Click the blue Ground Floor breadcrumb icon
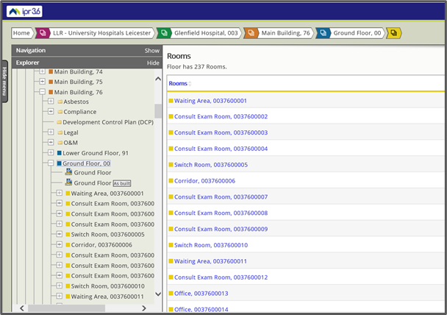The width and height of the screenshot is (447, 315). pyautogui.click(x=323, y=33)
